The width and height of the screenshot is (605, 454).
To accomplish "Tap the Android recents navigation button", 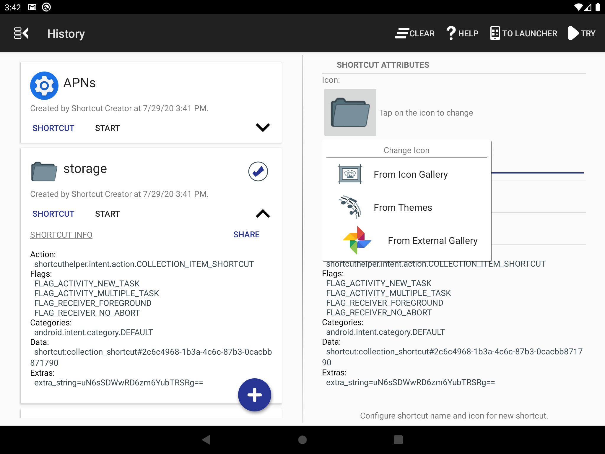I will [x=398, y=440].
